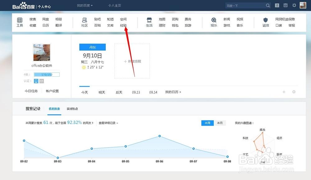Select the 明天 weather tab
The image size is (311, 180).
point(101,92)
